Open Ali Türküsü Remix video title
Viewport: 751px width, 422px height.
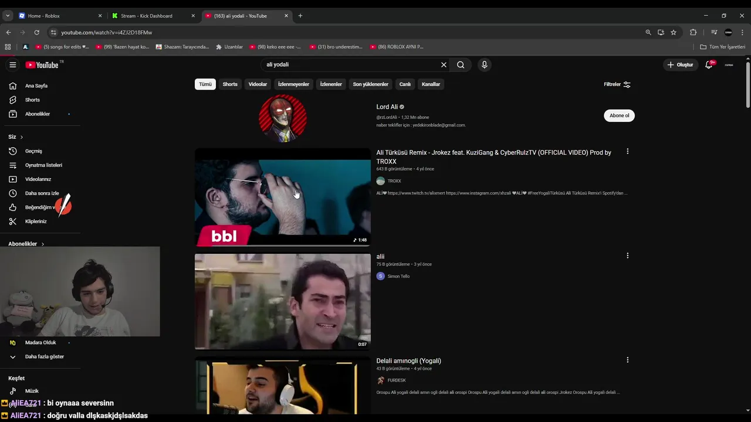click(x=493, y=156)
